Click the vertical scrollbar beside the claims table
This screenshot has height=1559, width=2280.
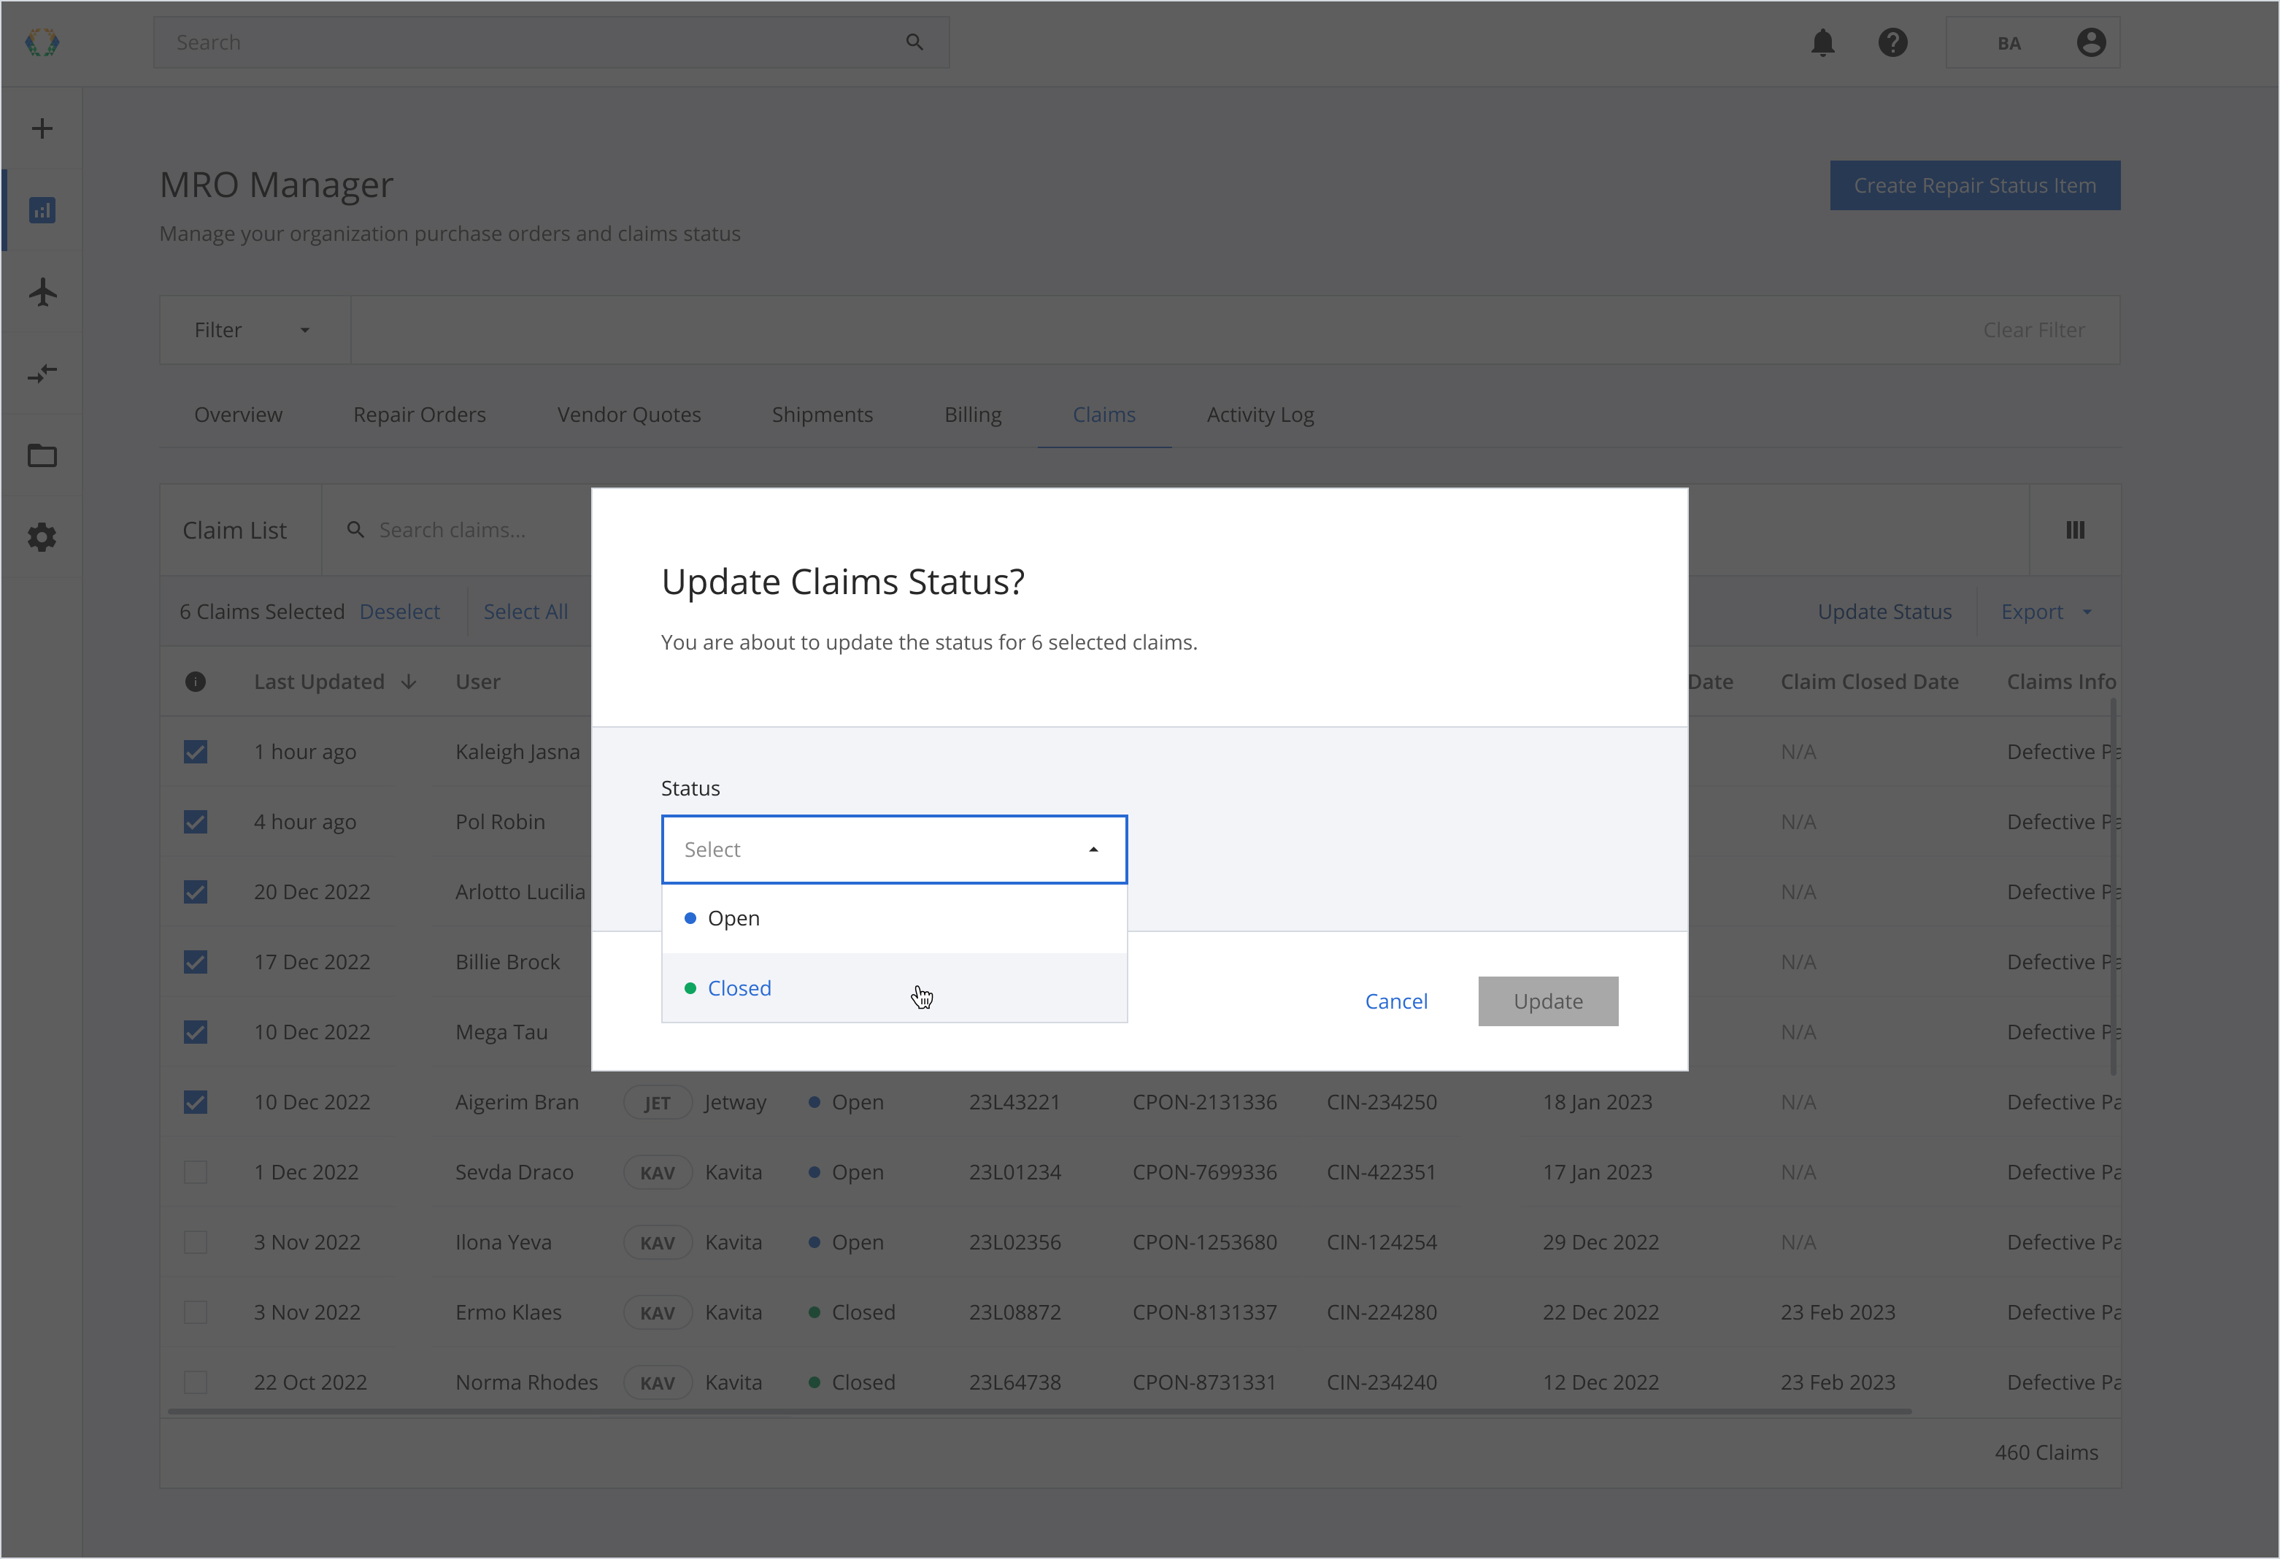2112,886
